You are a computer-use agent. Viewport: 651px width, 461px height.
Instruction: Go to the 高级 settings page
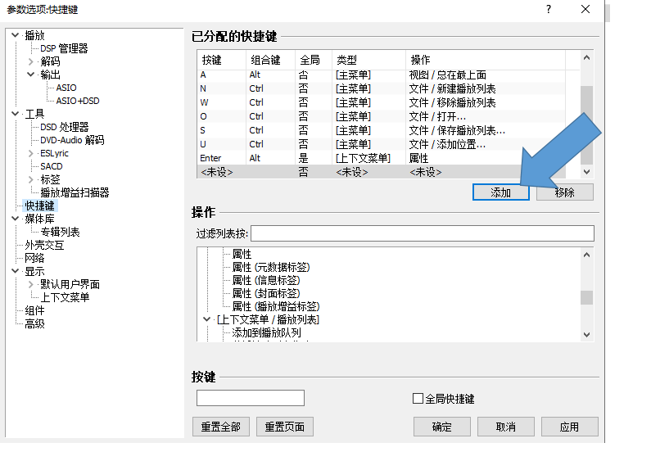tap(34, 323)
